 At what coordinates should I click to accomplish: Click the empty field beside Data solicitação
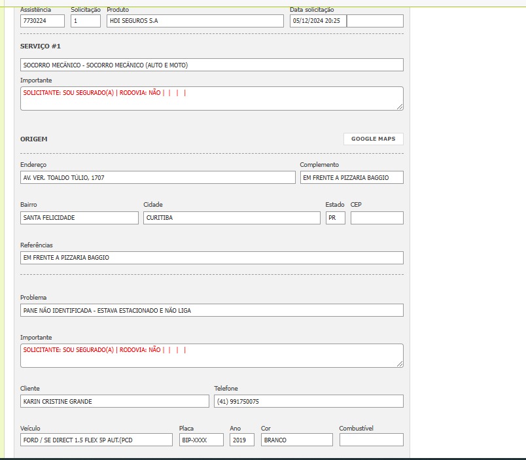click(x=375, y=21)
